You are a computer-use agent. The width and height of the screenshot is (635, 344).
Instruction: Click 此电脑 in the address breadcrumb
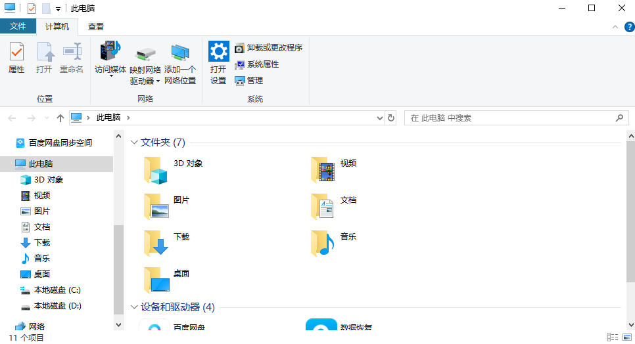(x=108, y=118)
